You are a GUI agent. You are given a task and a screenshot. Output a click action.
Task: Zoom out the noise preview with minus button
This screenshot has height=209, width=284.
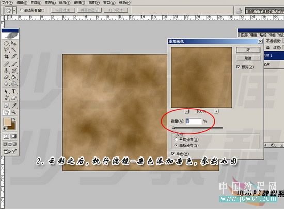coord(187,111)
